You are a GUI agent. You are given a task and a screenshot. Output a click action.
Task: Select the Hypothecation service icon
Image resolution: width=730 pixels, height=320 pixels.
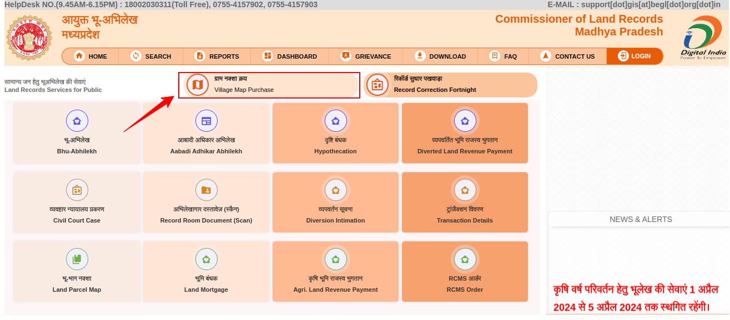click(335, 121)
